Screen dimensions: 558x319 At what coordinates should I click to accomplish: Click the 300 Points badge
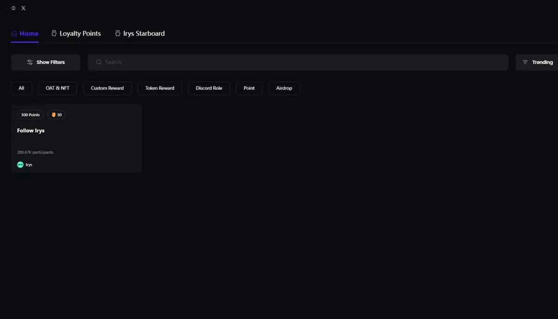[x=31, y=115]
